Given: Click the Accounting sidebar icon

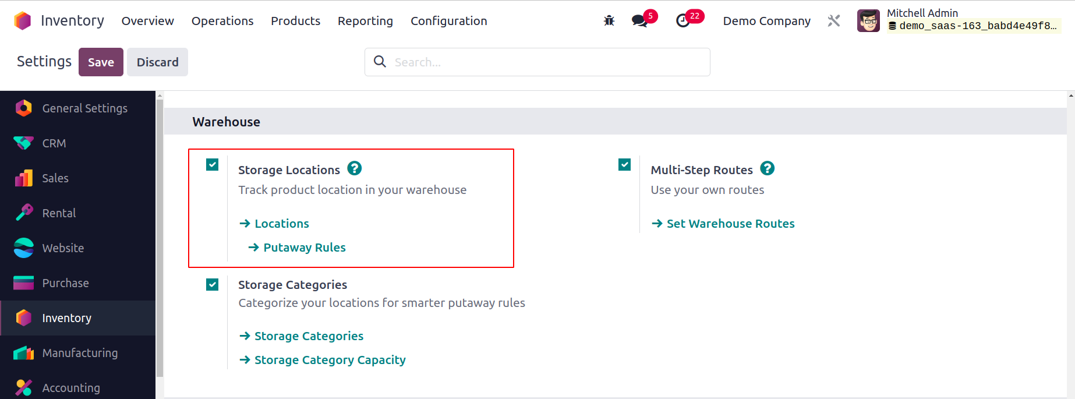Looking at the screenshot, I should 24,388.
